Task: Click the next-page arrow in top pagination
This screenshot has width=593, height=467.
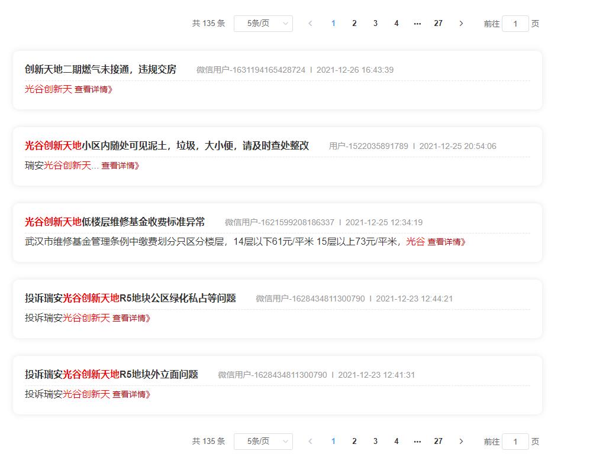Action: [461, 23]
